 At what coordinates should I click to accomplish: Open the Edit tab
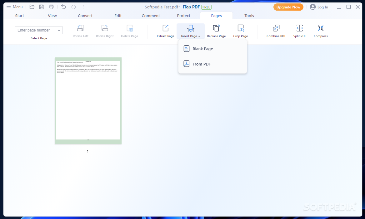point(118,16)
